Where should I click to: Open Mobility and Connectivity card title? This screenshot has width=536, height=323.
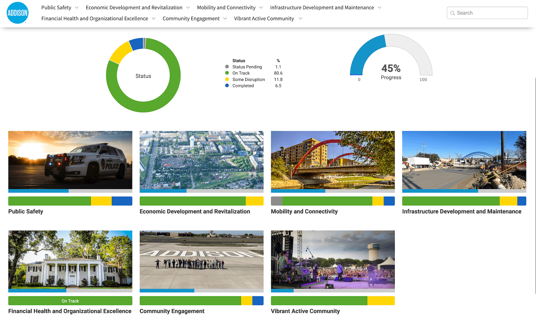(304, 211)
